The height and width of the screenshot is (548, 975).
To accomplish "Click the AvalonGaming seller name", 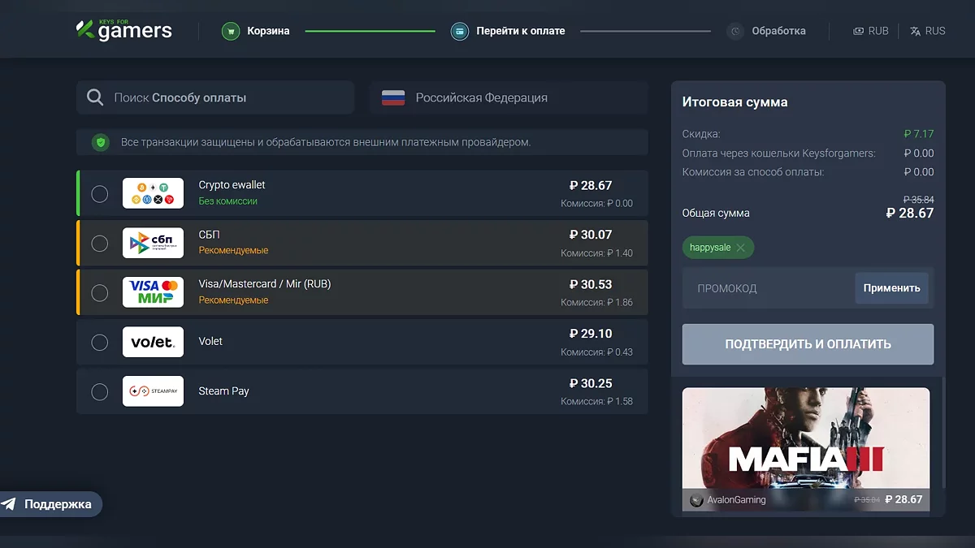I will pyautogui.click(x=737, y=500).
